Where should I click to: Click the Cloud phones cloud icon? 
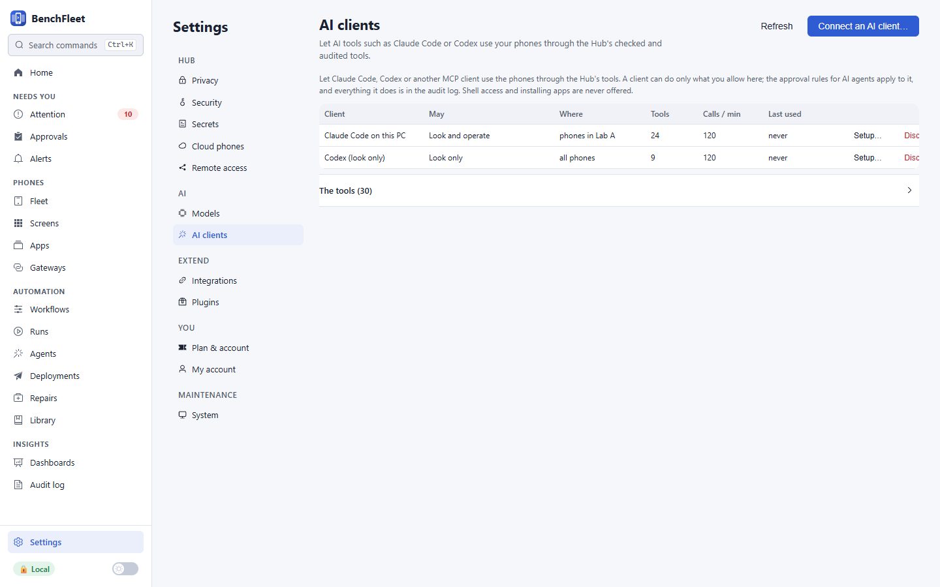point(182,146)
